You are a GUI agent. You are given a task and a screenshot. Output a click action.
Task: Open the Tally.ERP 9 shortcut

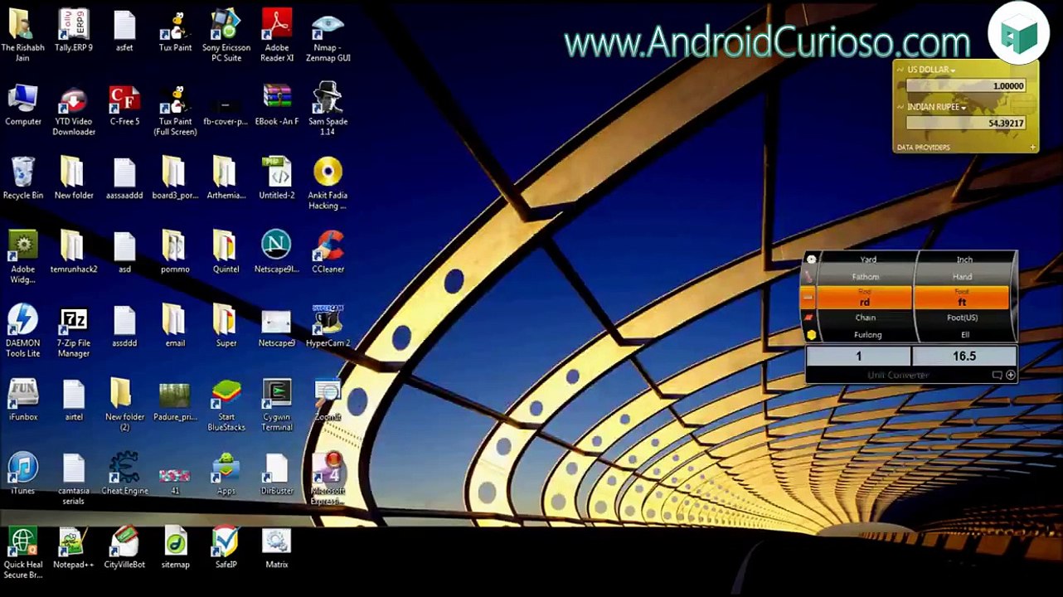tap(74, 32)
